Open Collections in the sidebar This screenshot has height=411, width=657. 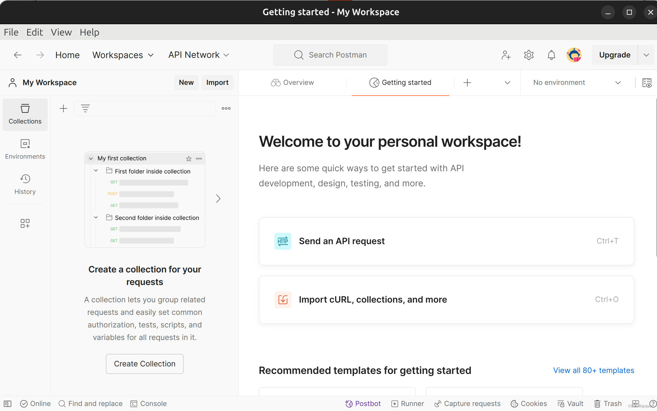tap(25, 114)
